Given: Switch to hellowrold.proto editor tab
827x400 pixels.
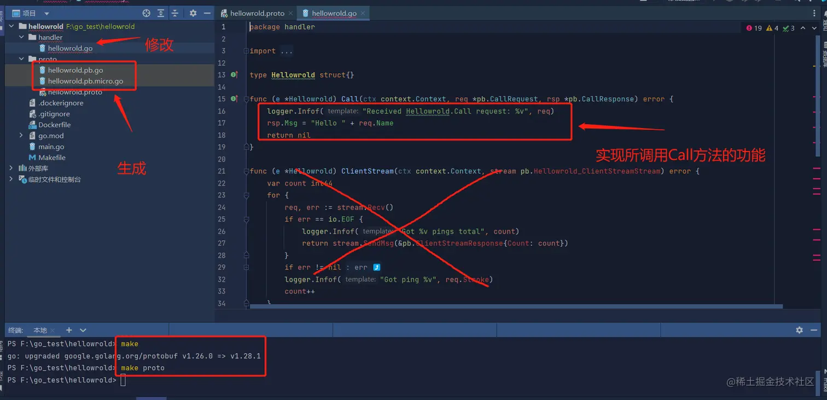Looking at the screenshot, I should coord(257,13).
